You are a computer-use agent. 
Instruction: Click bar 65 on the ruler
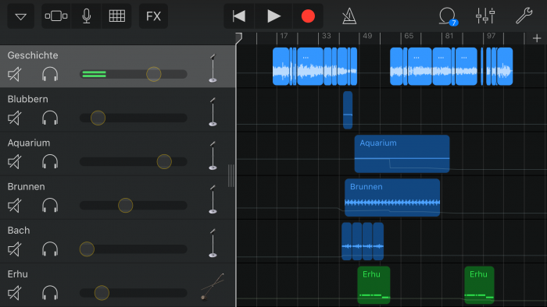[409, 36]
